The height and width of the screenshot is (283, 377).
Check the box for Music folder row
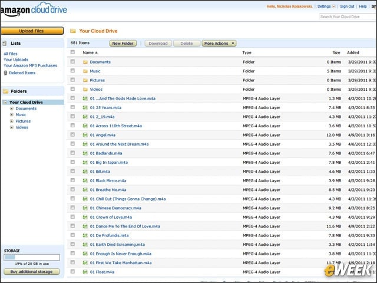coord(72,71)
